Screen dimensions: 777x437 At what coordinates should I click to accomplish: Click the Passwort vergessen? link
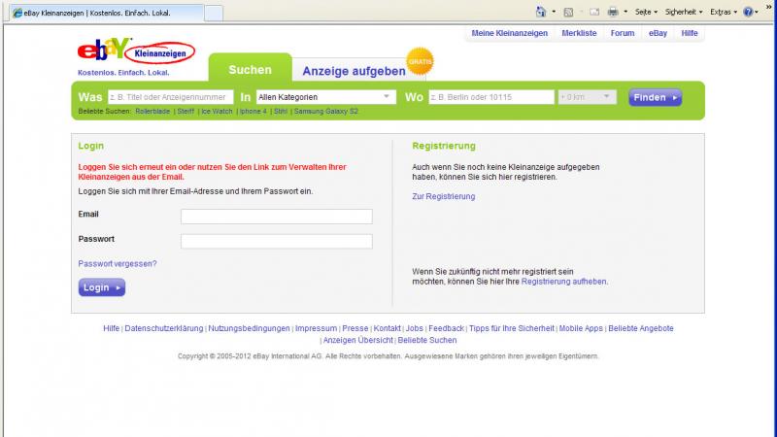117,263
